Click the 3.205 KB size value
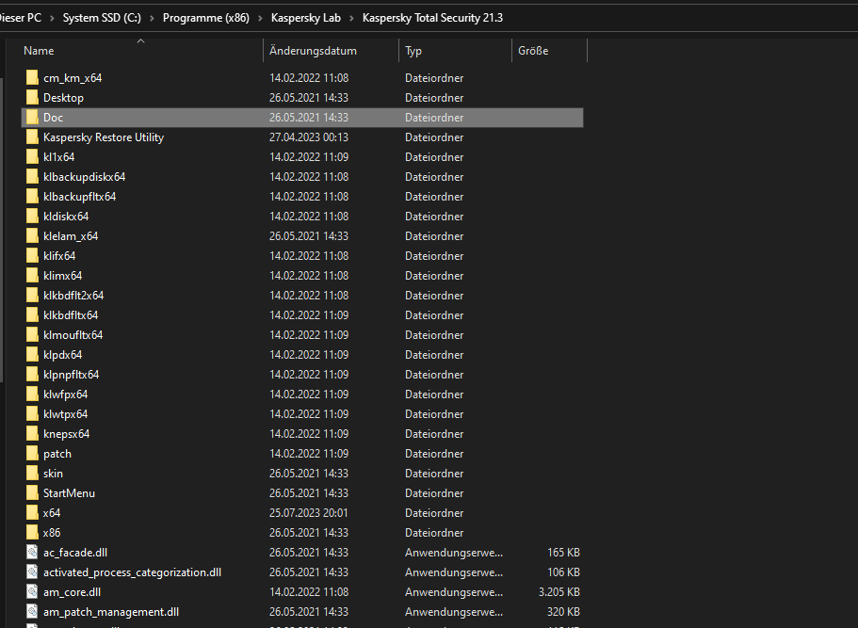 click(559, 592)
